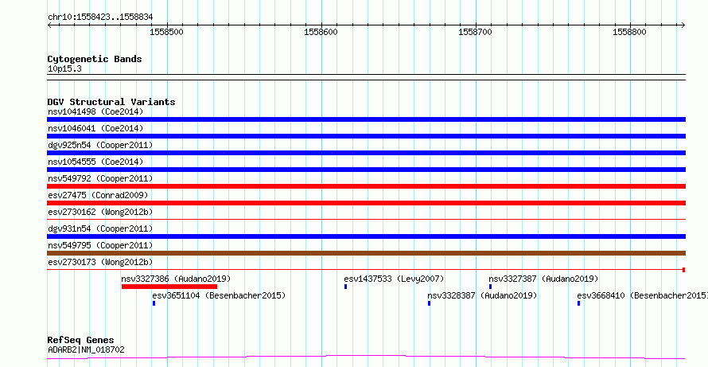Click the small red marker ending esv2730173
Image resolution: width=708 pixels, height=367 pixels.
click(684, 270)
